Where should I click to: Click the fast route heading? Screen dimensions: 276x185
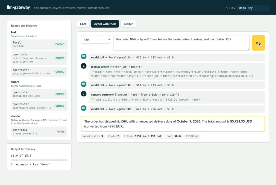click(14, 32)
